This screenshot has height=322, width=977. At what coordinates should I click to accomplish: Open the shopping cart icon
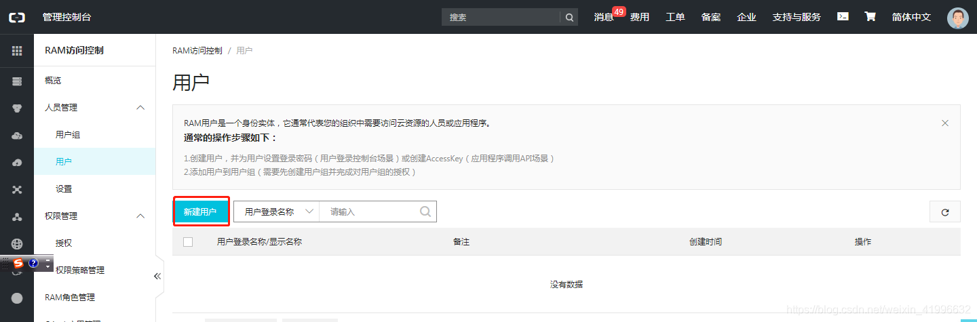pos(870,16)
